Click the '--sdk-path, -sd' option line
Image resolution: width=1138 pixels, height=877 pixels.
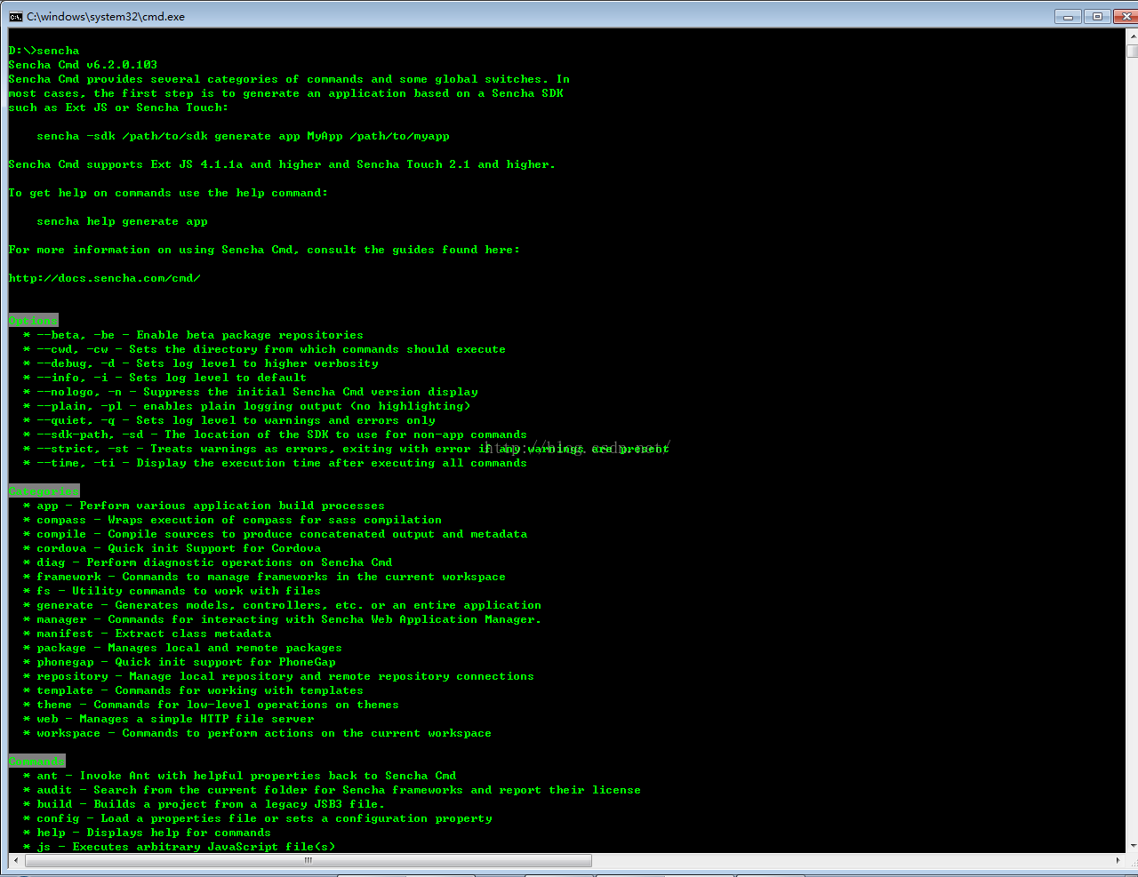[275, 435]
